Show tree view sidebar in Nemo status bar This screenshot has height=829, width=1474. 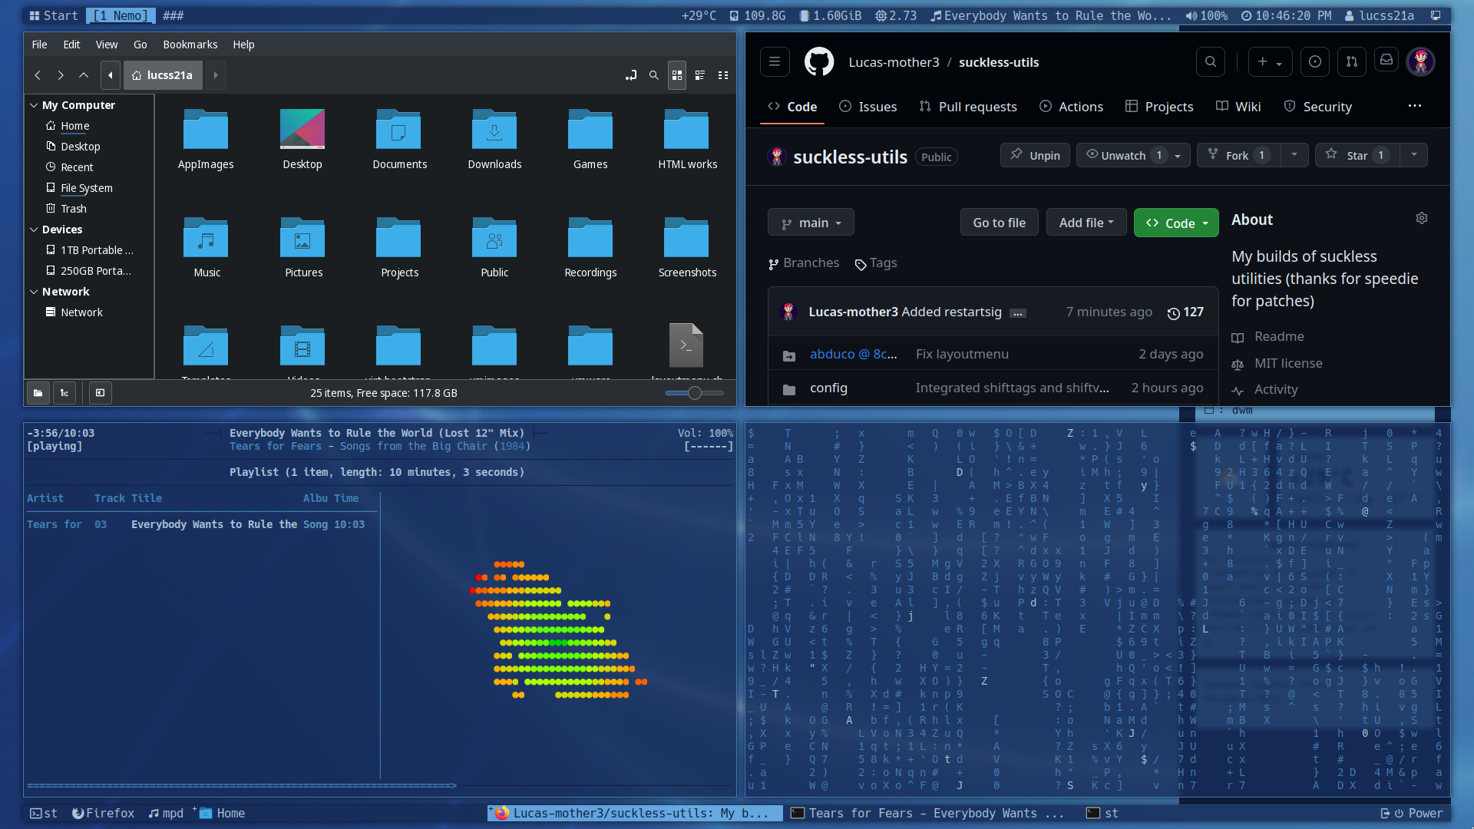click(x=64, y=393)
